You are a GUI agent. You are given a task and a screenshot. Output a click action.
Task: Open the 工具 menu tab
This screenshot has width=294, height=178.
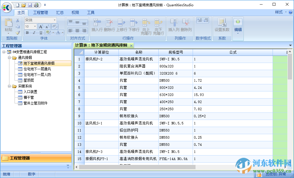point(91,12)
